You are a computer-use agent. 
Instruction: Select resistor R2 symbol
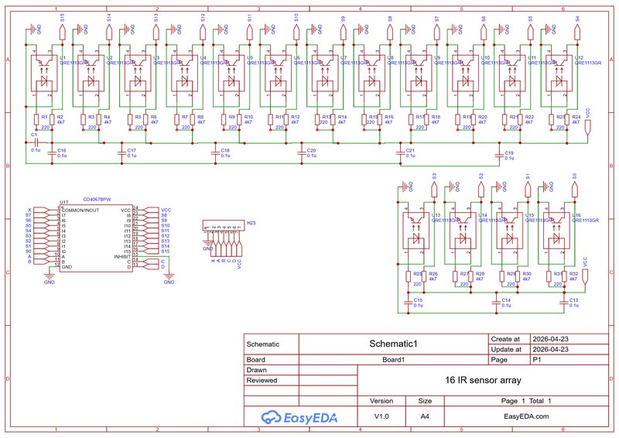point(52,120)
